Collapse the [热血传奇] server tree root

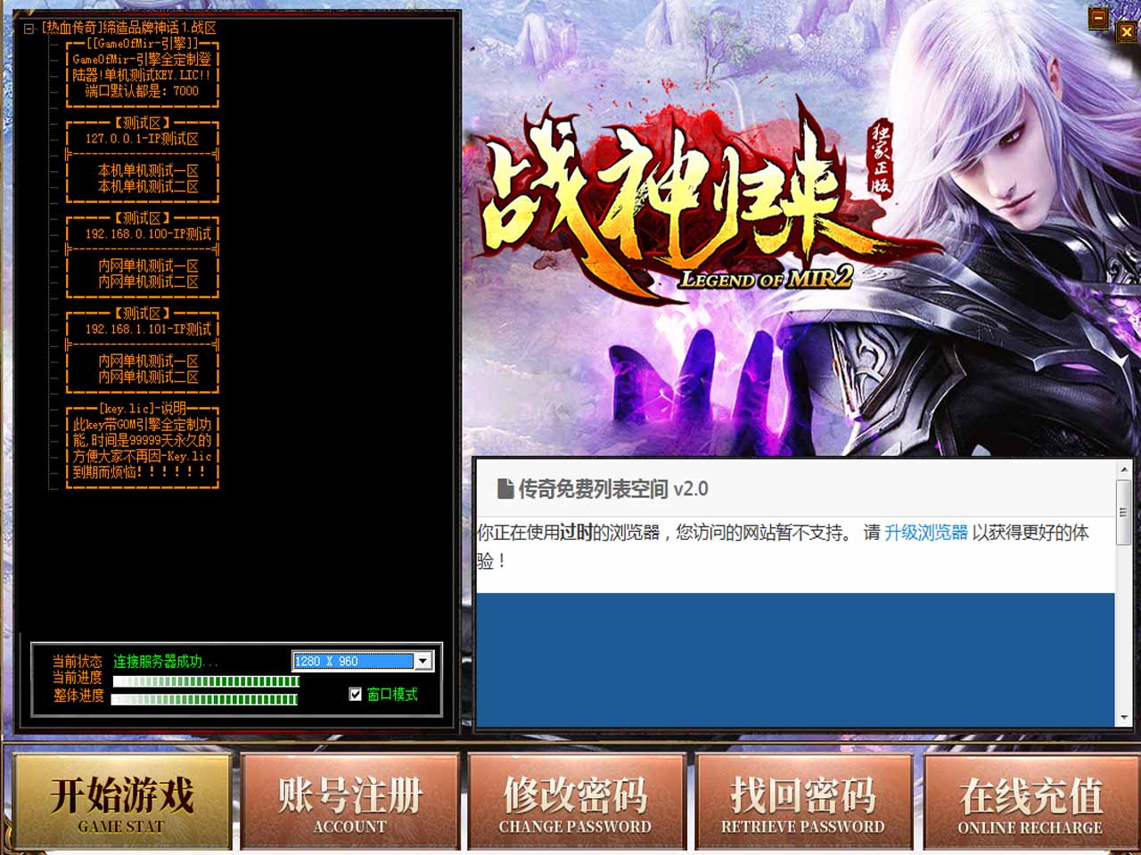click(x=29, y=28)
